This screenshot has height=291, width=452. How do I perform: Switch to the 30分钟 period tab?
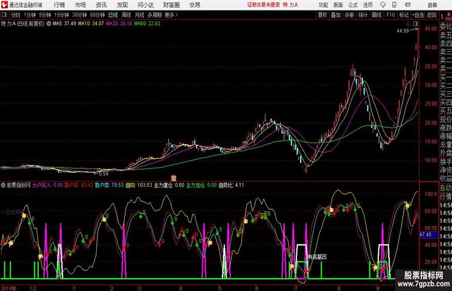(x=80, y=15)
